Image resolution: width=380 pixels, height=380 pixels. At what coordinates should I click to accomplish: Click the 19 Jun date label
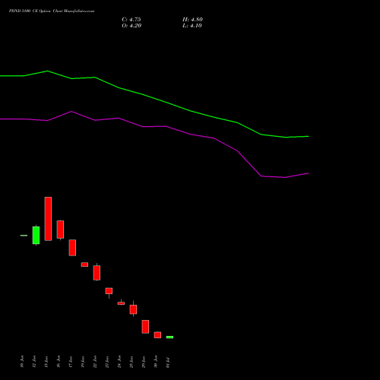tap(83, 362)
